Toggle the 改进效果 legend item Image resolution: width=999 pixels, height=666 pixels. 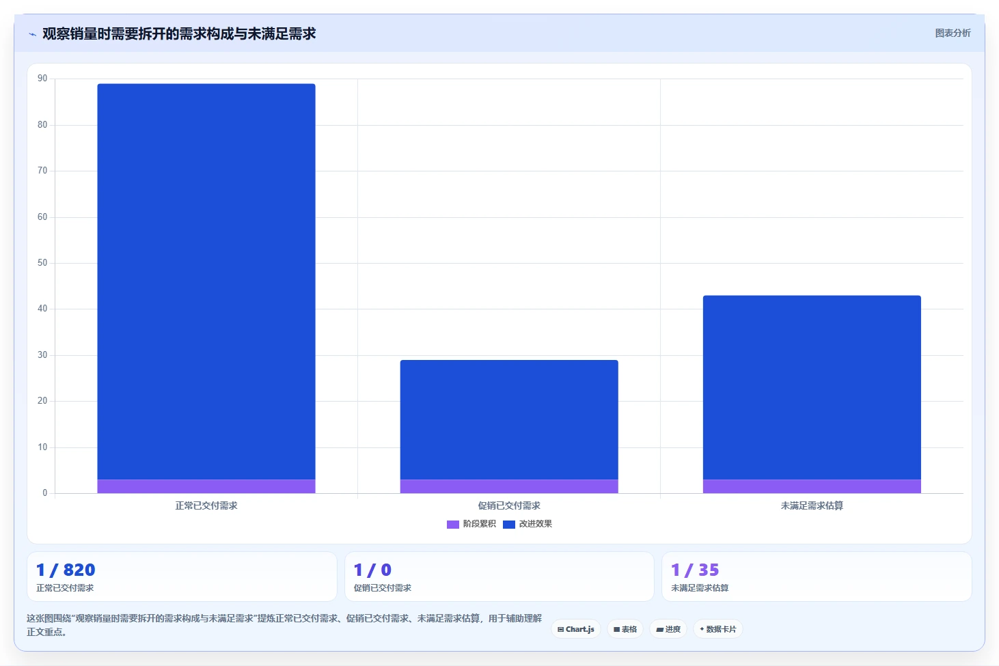[x=528, y=524]
